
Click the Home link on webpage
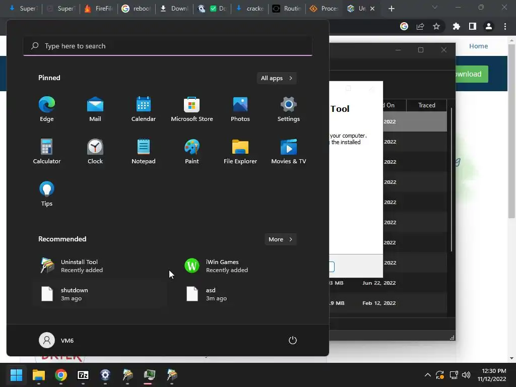(479, 46)
